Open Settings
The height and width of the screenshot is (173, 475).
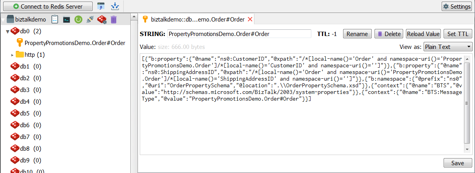pos(457,6)
